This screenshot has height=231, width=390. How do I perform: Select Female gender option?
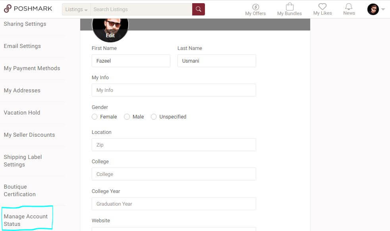click(x=95, y=116)
